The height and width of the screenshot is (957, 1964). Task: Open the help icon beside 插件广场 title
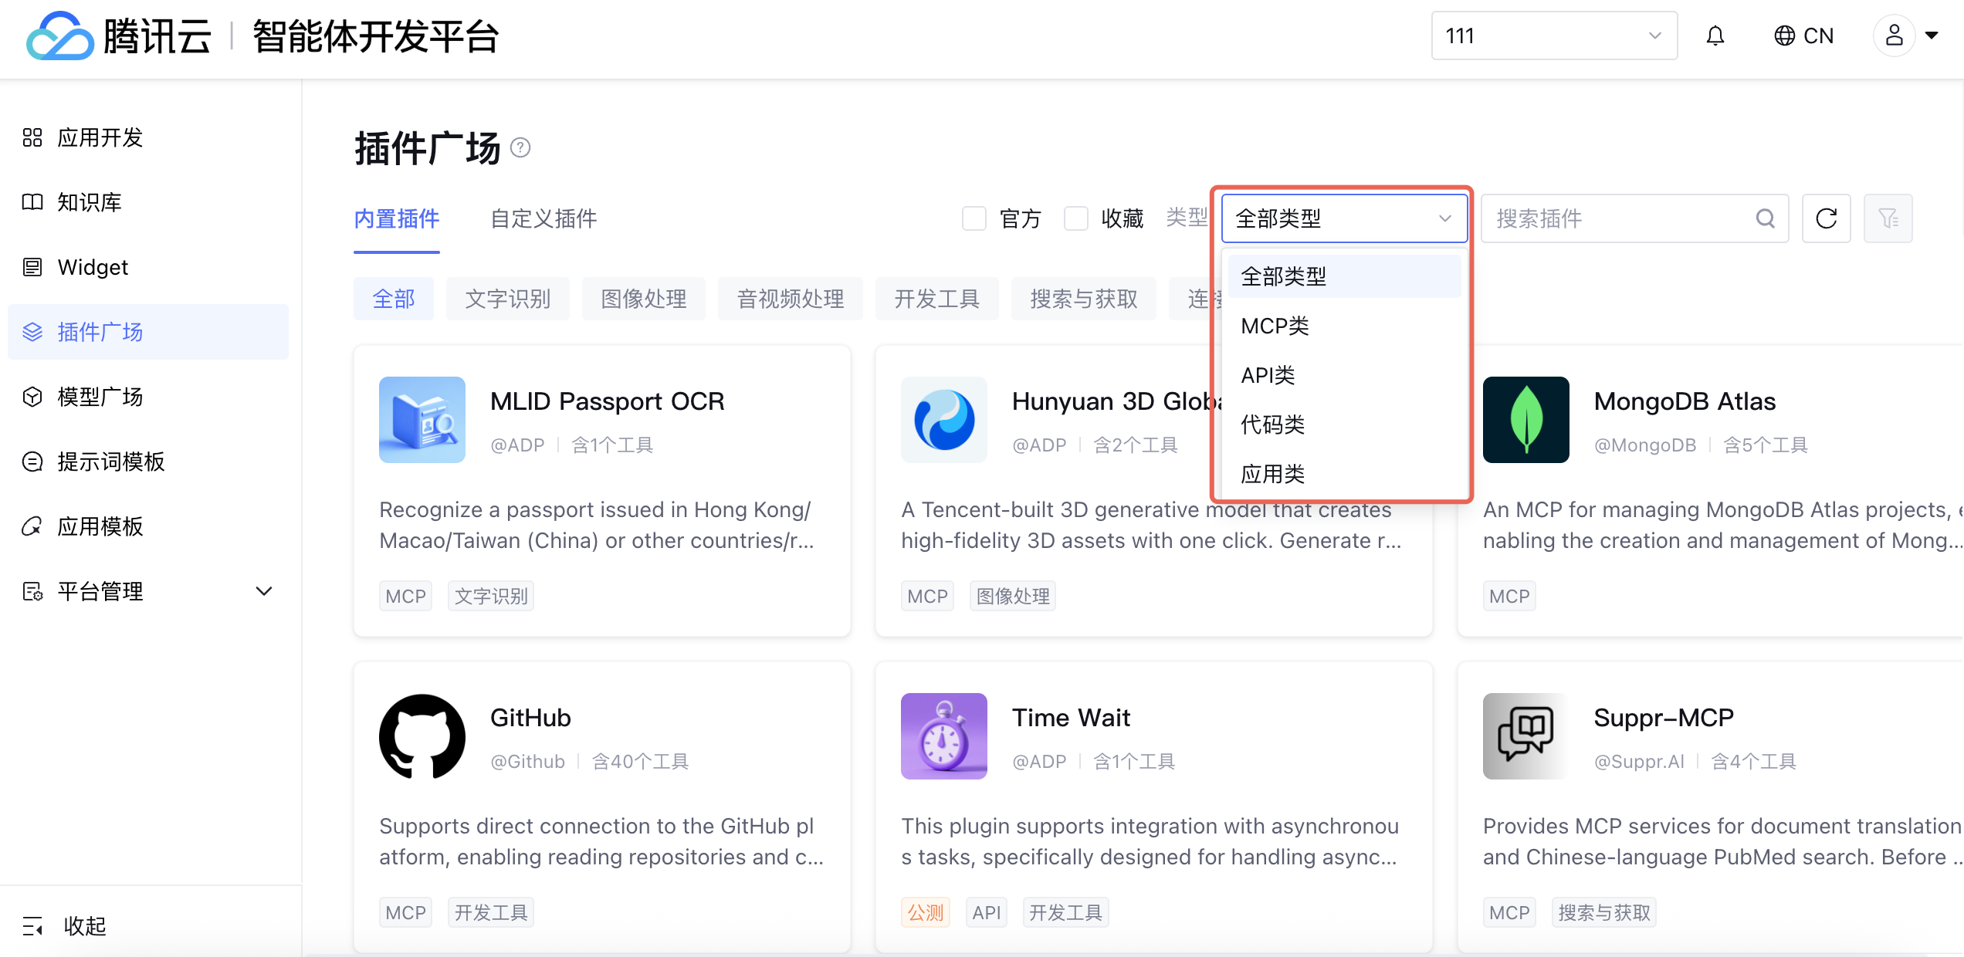point(520,147)
